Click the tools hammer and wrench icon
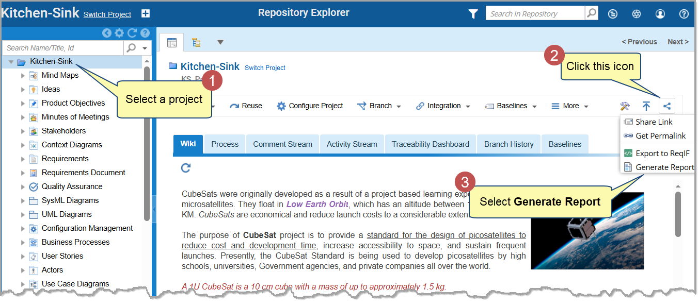Image resolution: width=699 pixels, height=306 pixels. point(625,106)
